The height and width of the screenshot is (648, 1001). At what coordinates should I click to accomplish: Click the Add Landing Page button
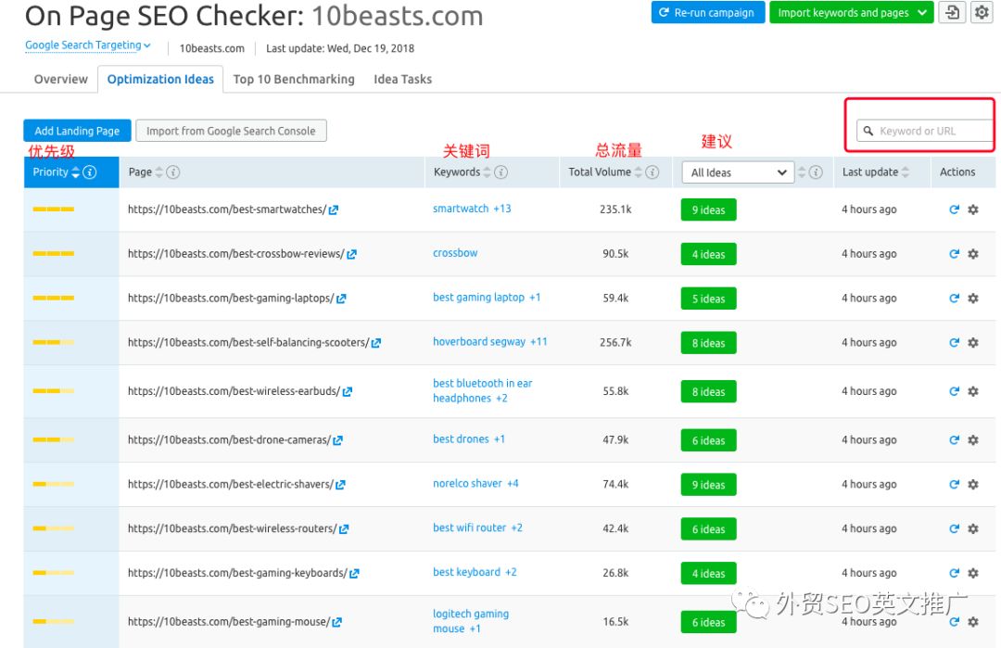coord(77,131)
